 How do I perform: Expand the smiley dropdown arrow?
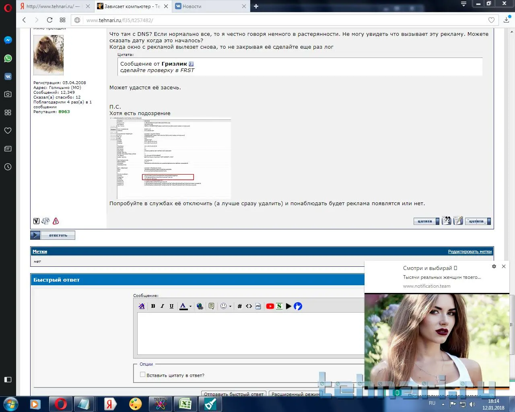(230, 306)
